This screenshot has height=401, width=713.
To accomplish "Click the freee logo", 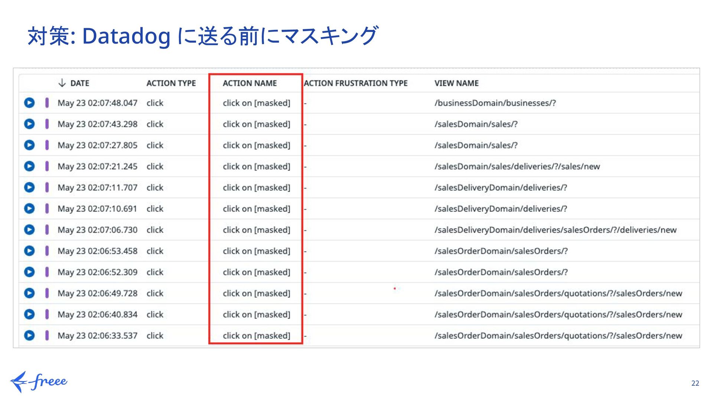I will pos(39,381).
